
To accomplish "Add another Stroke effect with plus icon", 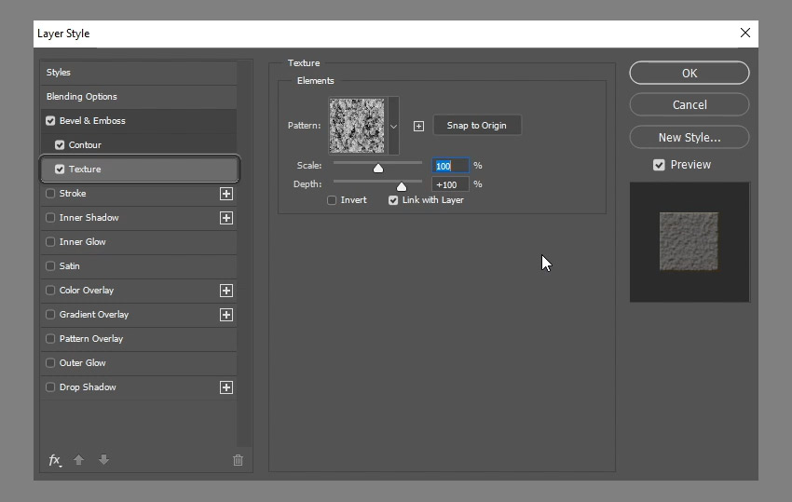I will coord(225,194).
